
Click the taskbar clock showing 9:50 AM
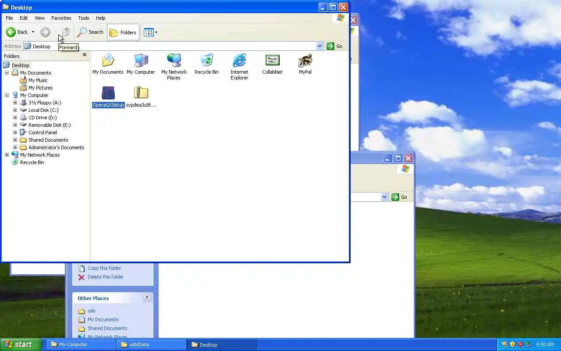545,344
